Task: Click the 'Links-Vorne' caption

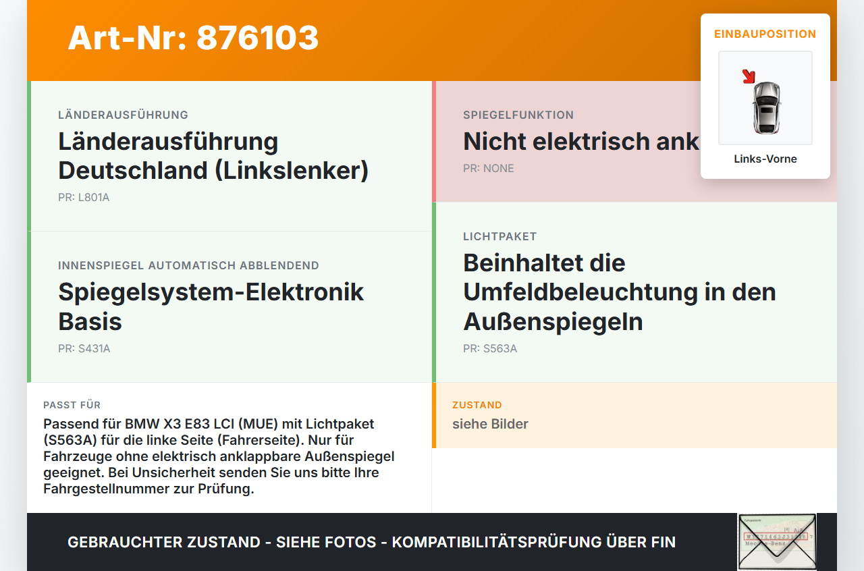Action: [765, 159]
